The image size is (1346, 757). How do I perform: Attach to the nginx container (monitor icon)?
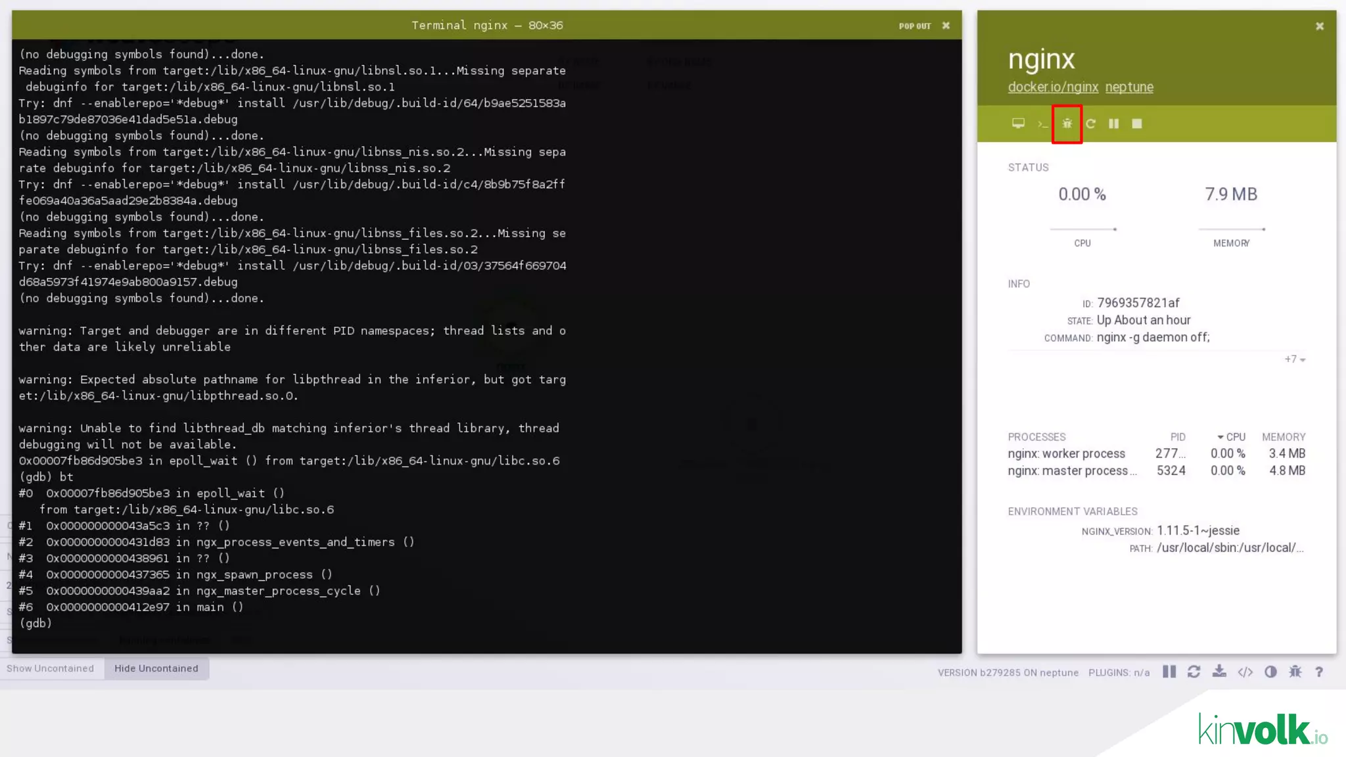(1018, 124)
